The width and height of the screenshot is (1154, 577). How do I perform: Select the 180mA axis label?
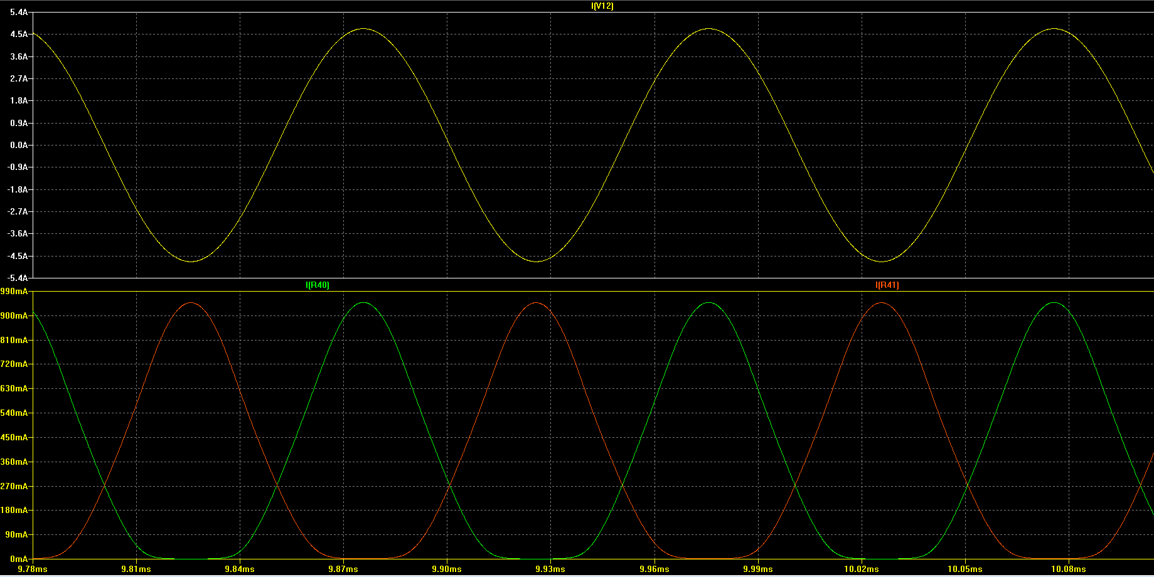(x=14, y=511)
